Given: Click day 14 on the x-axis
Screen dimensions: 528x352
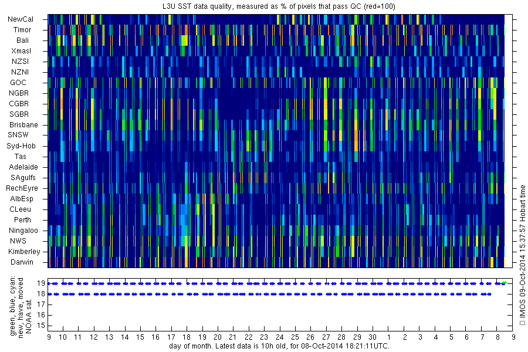Looking at the screenshot, I should pyautogui.click(x=125, y=337).
